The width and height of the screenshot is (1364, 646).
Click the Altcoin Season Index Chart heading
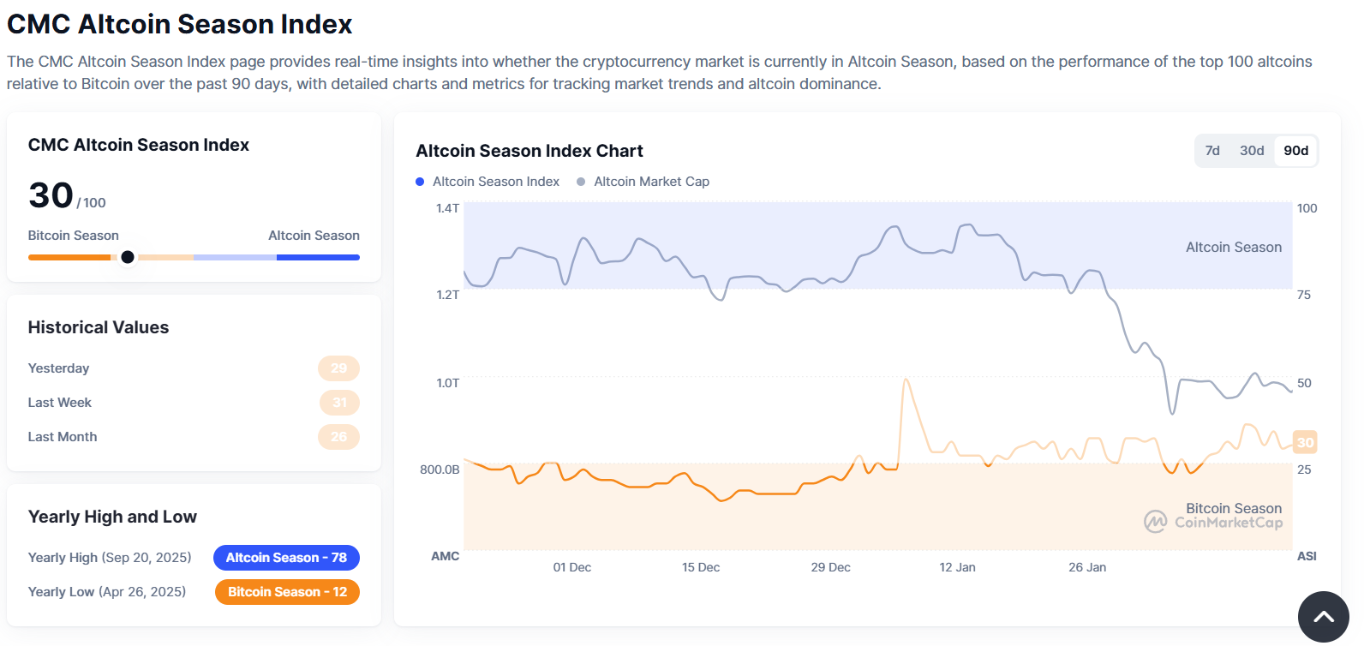[529, 151]
